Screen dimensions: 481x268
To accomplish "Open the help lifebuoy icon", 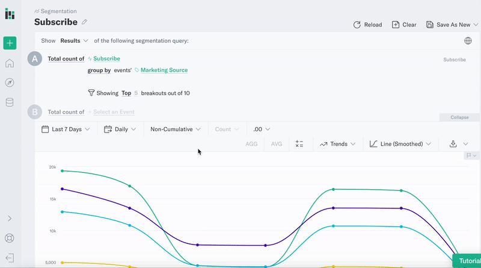I will pyautogui.click(x=10, y=238).
